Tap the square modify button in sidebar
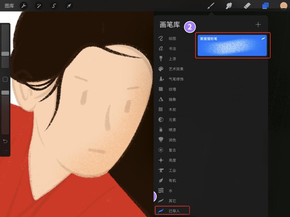The image size is (290, 217). coord(5,79)
